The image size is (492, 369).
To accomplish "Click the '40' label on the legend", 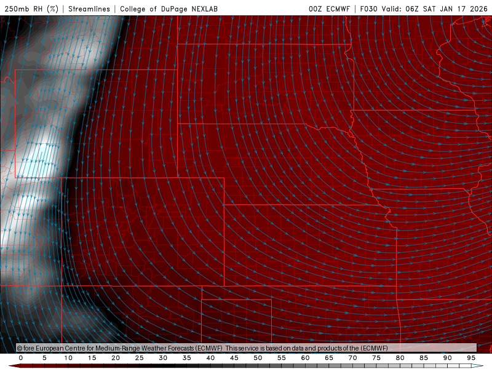I will [210, 358].
